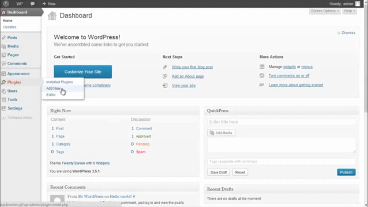Click the Posts pin icon in sidebar
368x207 pixels.
(x=3, y=38)
